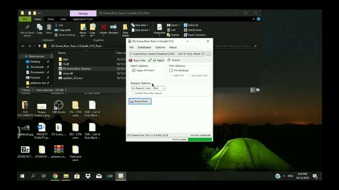The image size is (339, 190).
Task: Open Downloads in the Explorer sidebar
Action: tap(37, 67)
